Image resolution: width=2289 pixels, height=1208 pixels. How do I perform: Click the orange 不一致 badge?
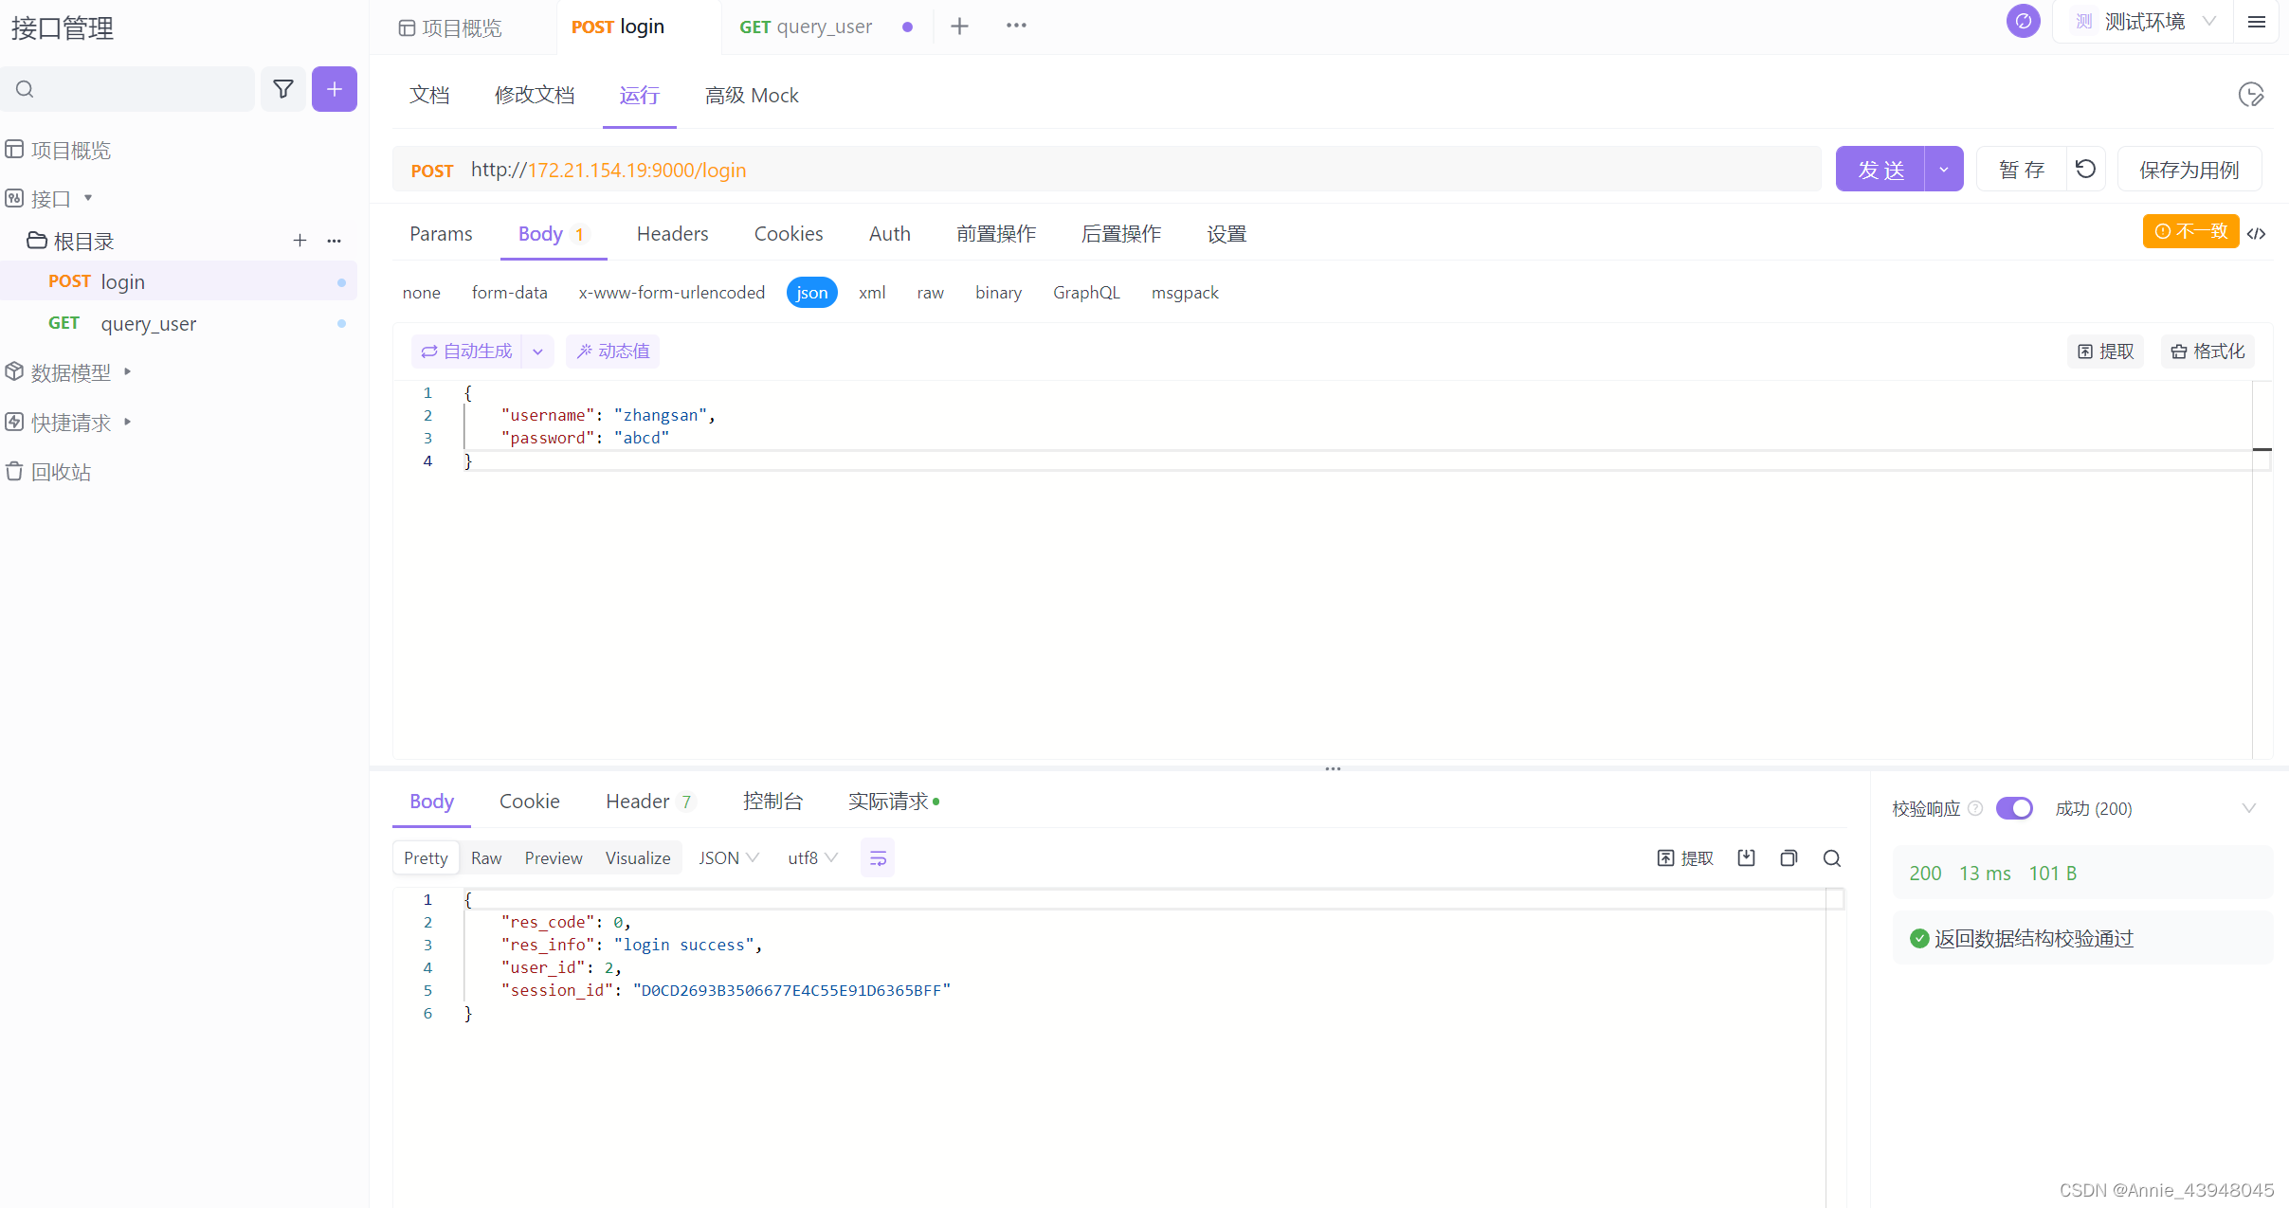tap(2190, 231)
